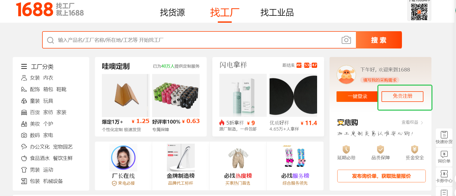Open the 厂长在线 portrait thumbnail

123,158
